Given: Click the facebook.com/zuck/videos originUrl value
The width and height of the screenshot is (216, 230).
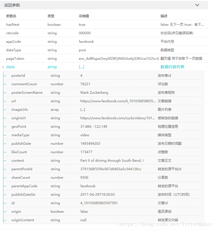Looking at the screenshot, I should coord(117,118).
